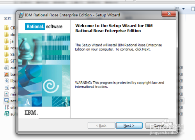The height and width of the screenshot is (140, 195).
Task: Select the 'lib' DLL file icon
Action: pyautogui.click(x=7, y=81)
